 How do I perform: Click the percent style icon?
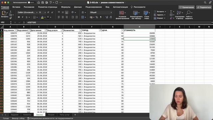pyautogui.click(x=97, y=17)
